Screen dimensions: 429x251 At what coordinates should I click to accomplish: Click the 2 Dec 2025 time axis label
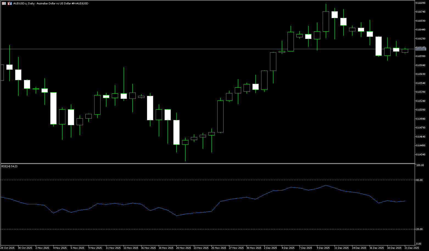[271, 248]
